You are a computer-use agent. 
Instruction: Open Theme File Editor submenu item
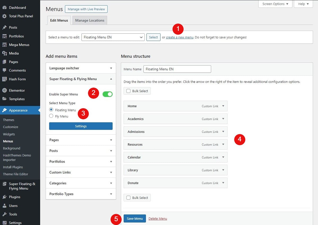(x=15, y=174)
